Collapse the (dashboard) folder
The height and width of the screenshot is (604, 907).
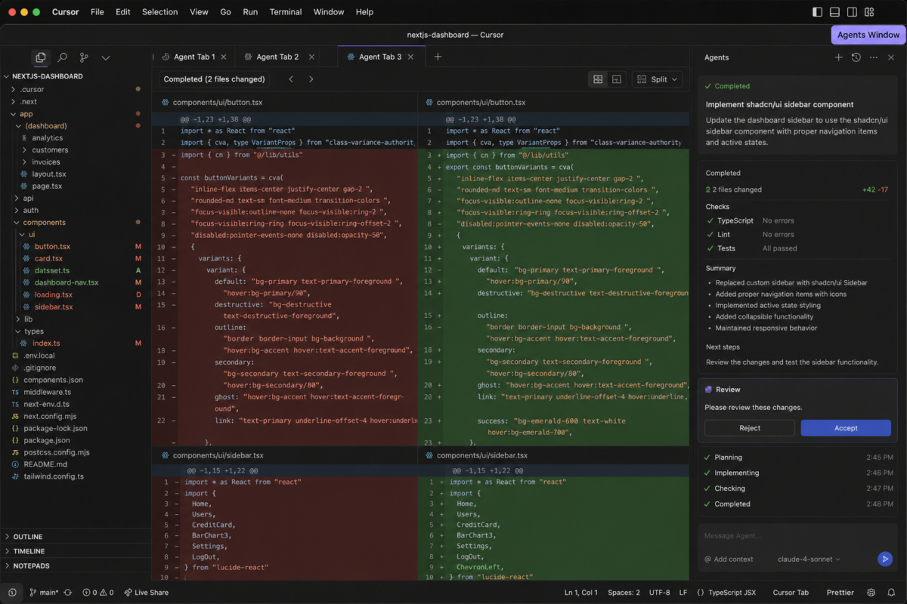click(45, 126)
